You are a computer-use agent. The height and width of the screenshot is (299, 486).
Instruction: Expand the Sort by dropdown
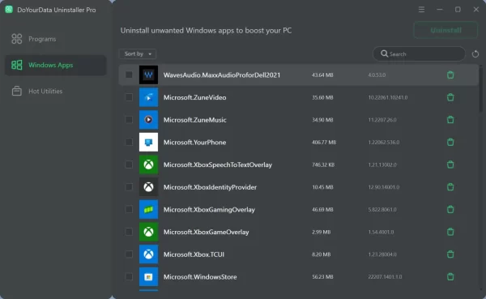[138, 53]
